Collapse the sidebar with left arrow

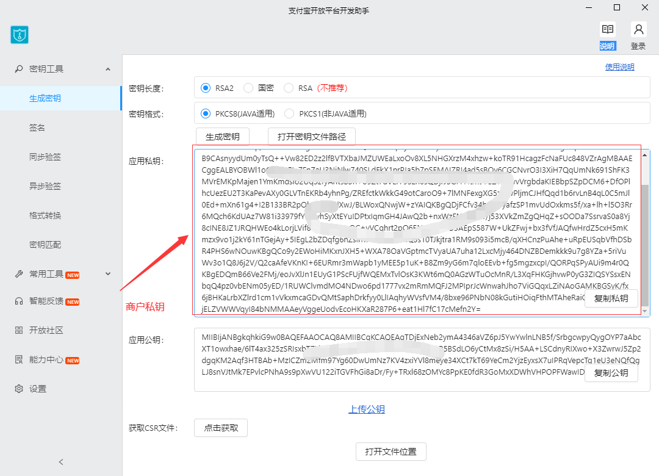click(61, 462)
